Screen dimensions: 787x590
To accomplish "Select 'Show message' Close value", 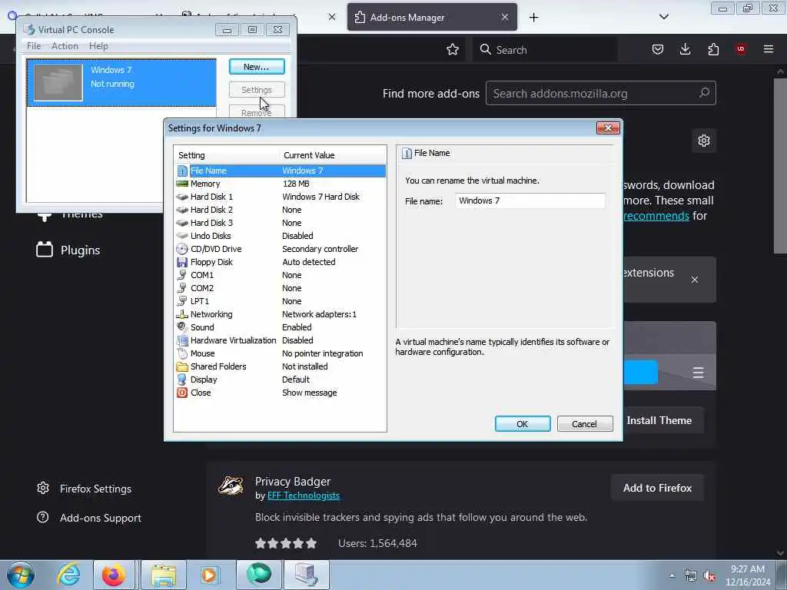I will click(309, 393).
